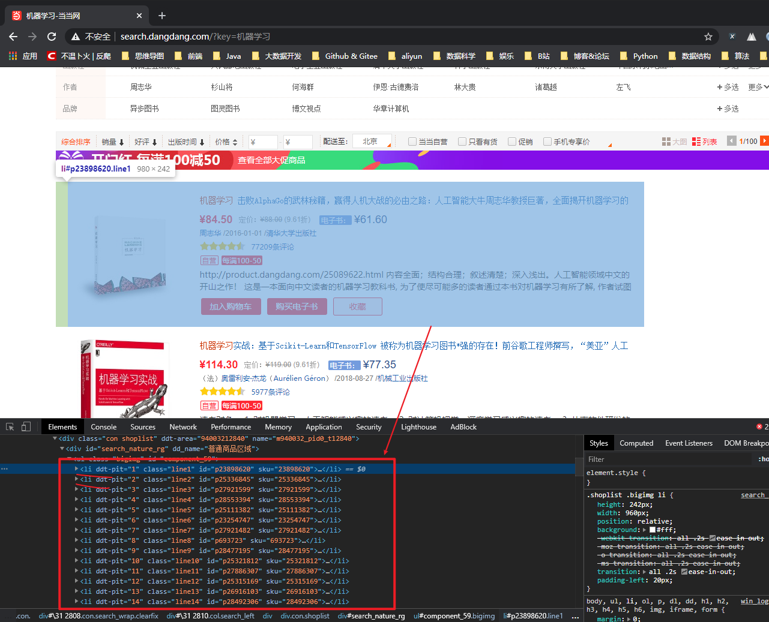Open the 算法 bookmark folder
This screenshot has width=769, height=622.
click(x=735, y=56)
